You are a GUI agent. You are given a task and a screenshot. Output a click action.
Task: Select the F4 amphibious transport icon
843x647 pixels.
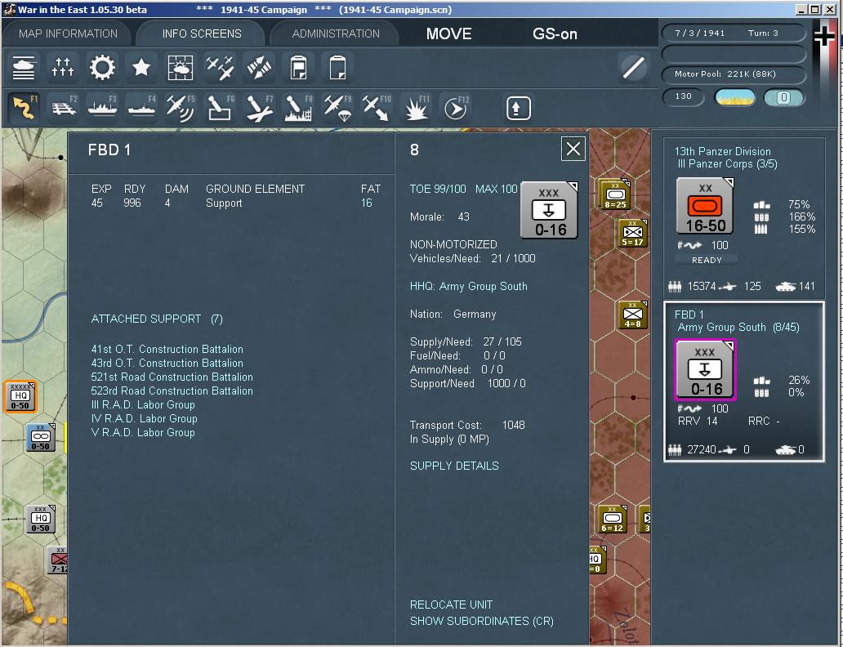[142, 107]
